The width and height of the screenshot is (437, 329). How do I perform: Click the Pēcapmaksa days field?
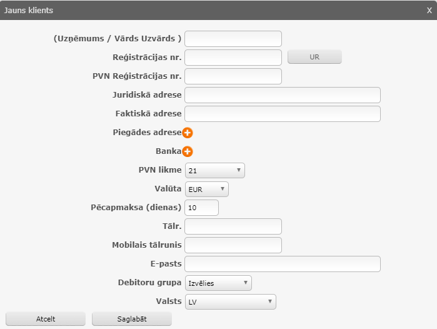tap(202, 208)
